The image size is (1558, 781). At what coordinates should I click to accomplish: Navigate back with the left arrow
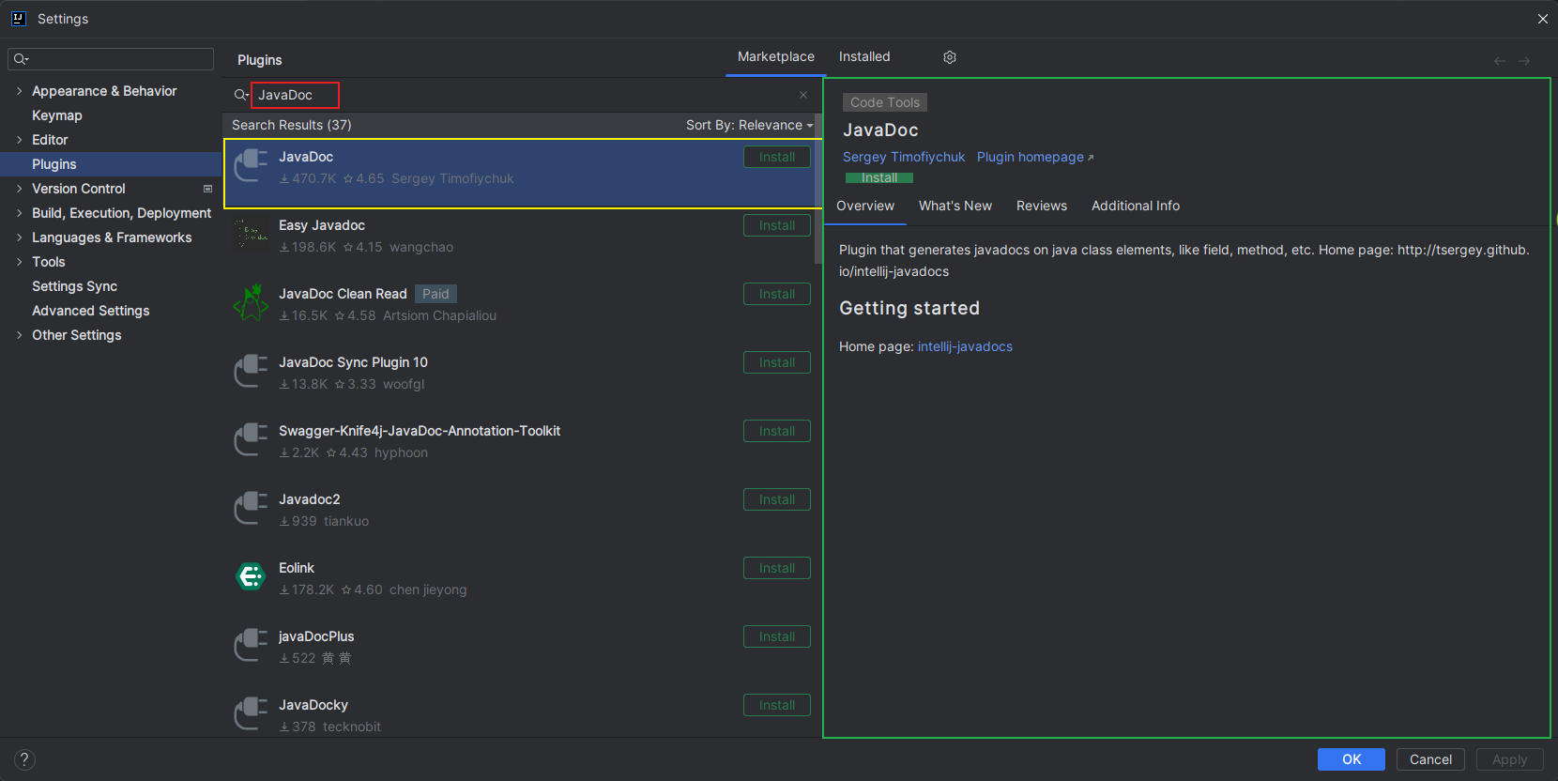tap(1500, 61)
